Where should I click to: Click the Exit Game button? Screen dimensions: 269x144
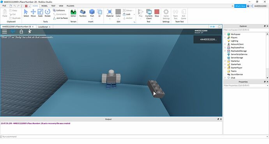[183, 14]
